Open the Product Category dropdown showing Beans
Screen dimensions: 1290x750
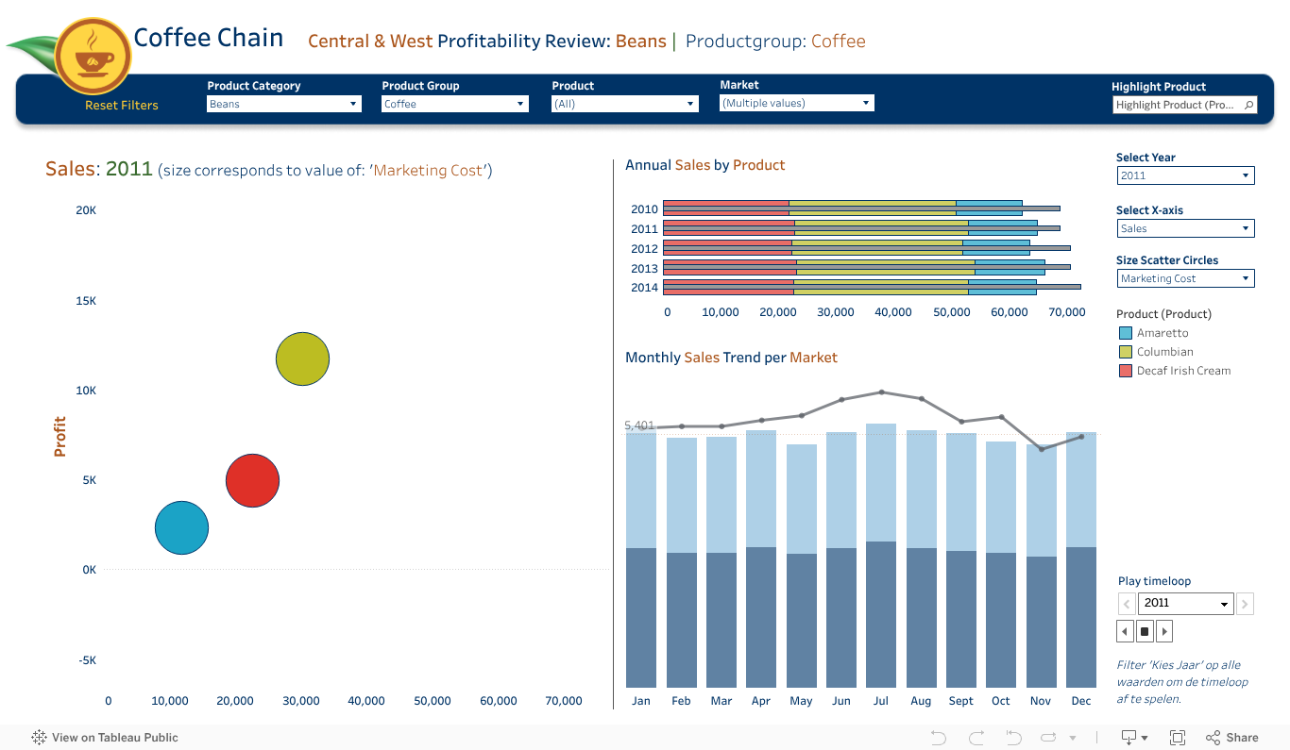click(283, 104)
